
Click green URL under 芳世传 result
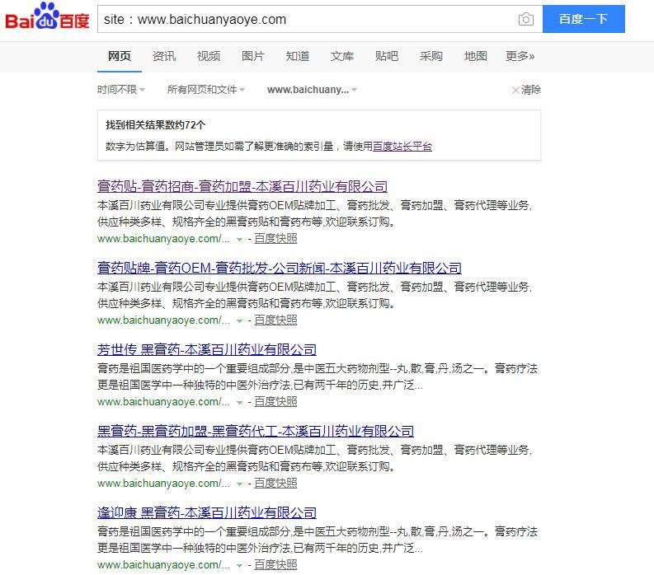pyautogui.click(x=163, y=402)
